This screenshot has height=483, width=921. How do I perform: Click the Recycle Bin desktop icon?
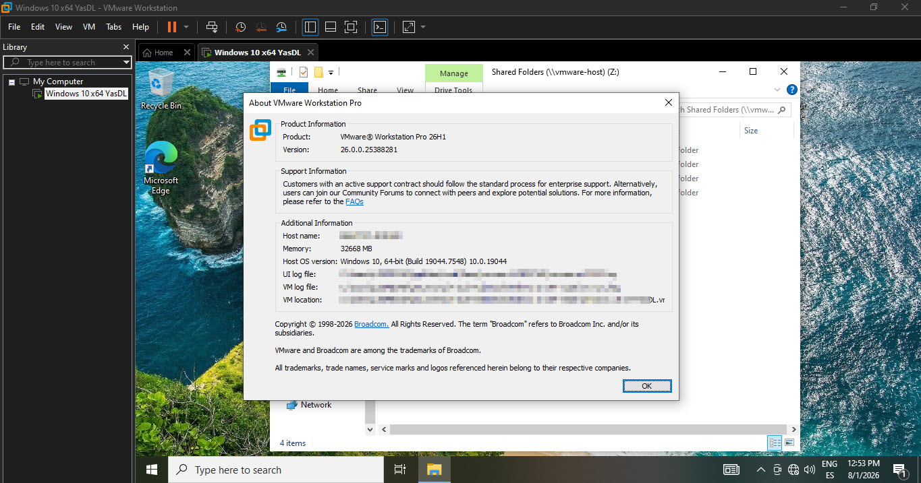(x=161, y=89)
